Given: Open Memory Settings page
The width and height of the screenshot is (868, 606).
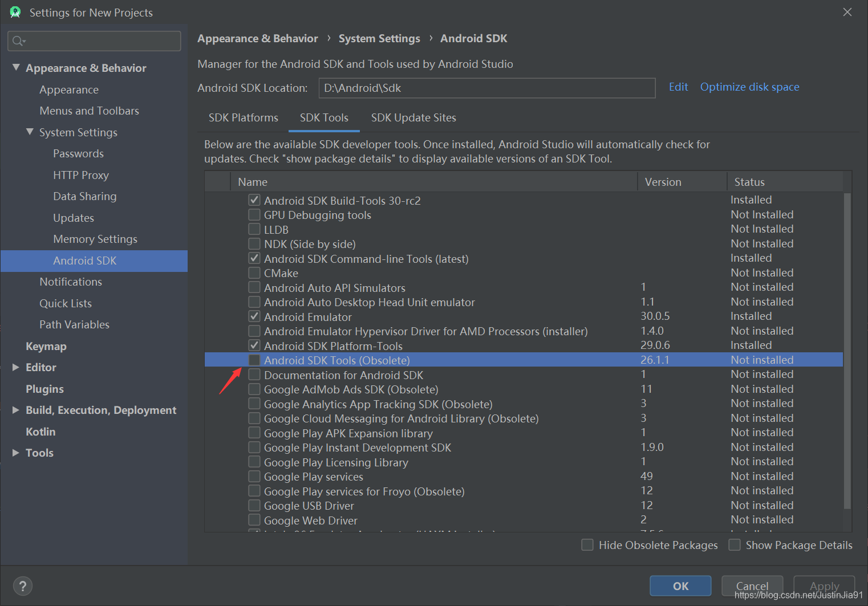Looking at the screenshot, I should click(95, 239).
